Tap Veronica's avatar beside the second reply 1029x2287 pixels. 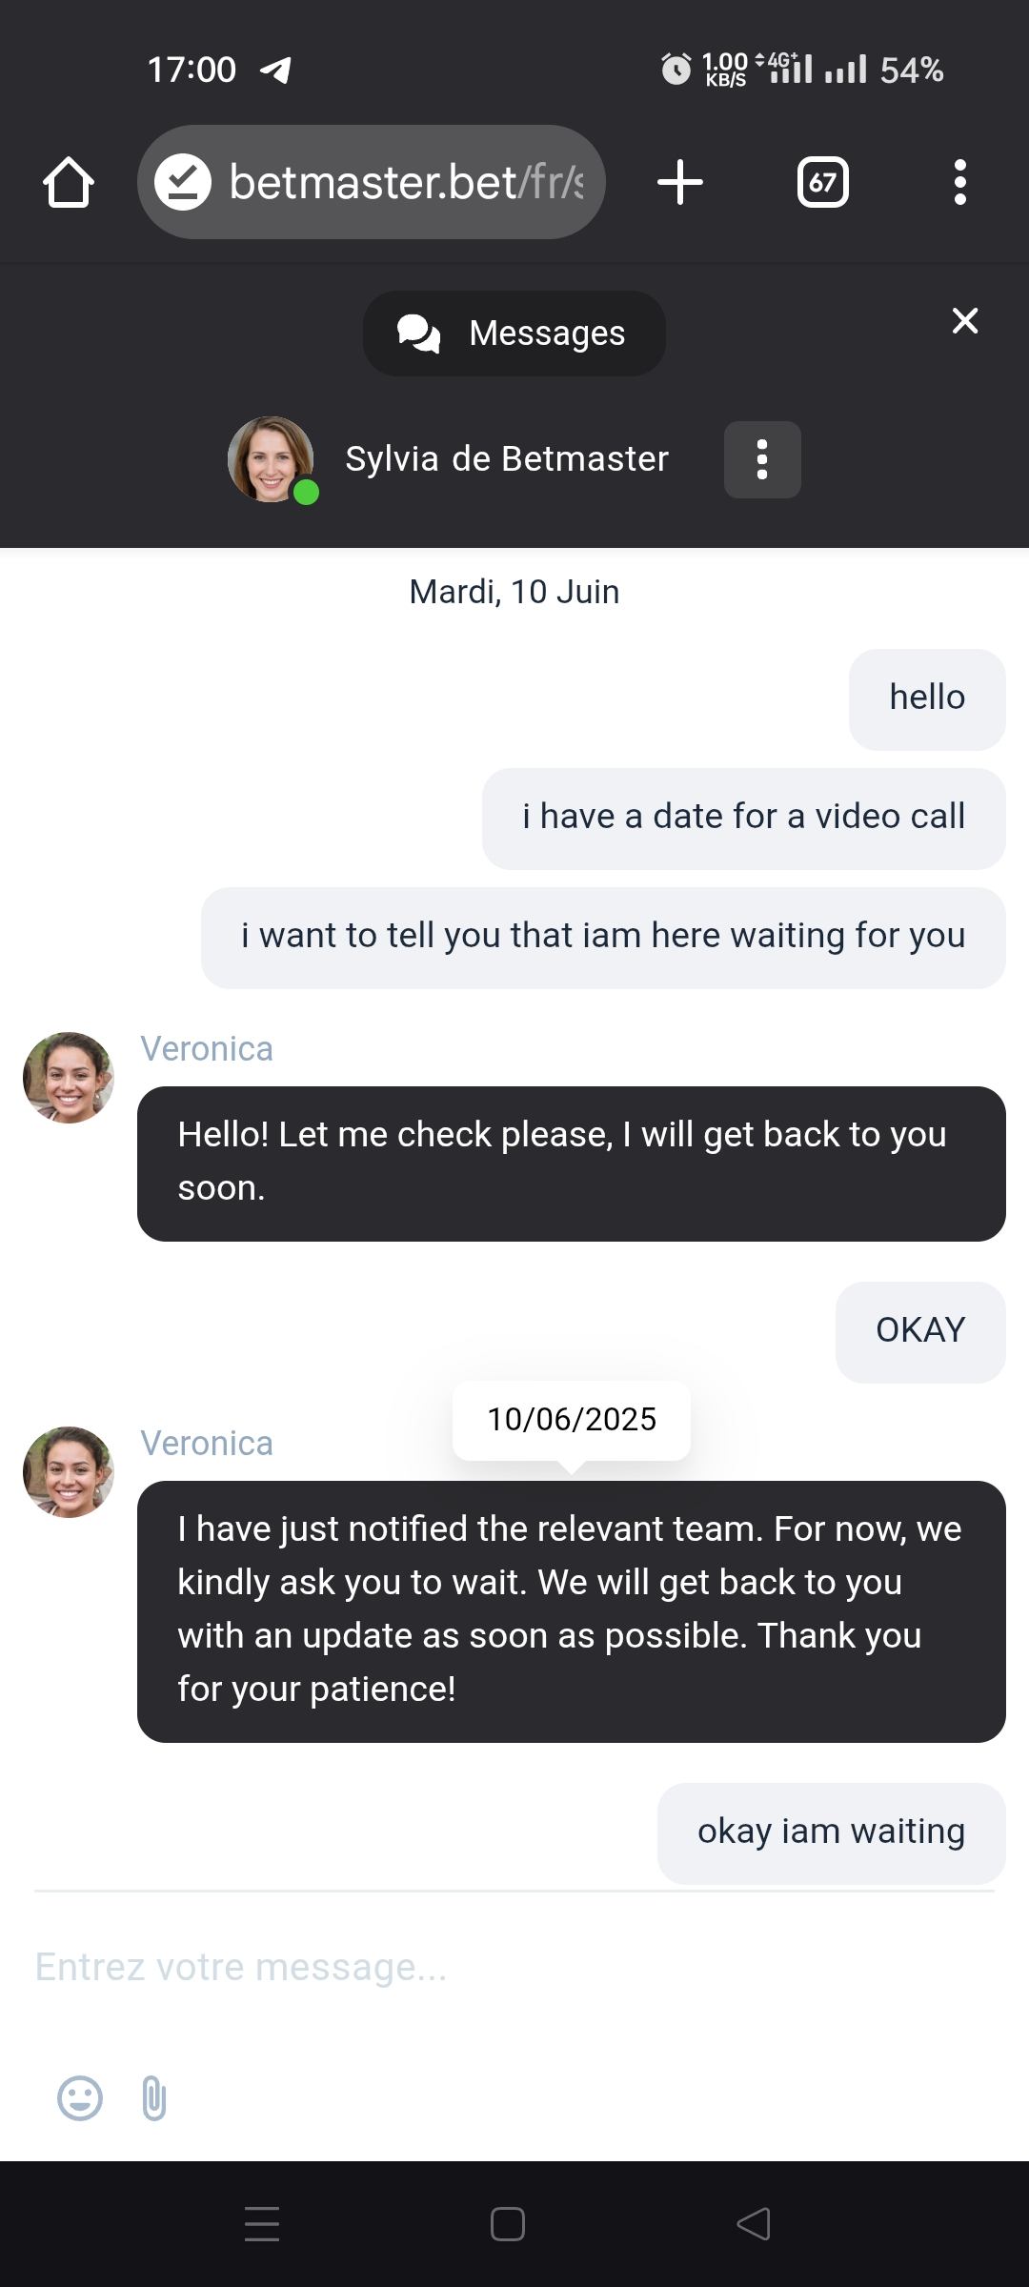click(x=69, y=1472)
